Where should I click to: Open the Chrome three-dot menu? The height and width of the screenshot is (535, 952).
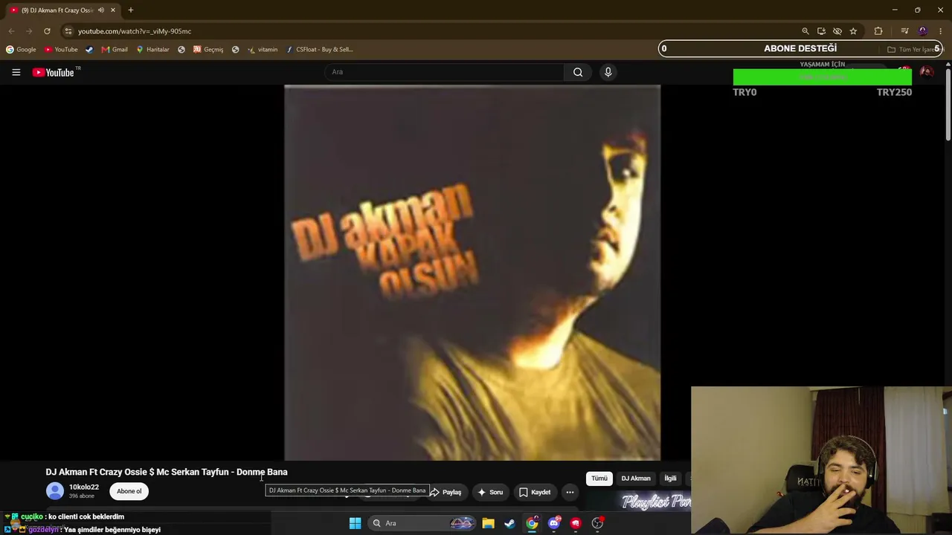click(x=940, y=31)
